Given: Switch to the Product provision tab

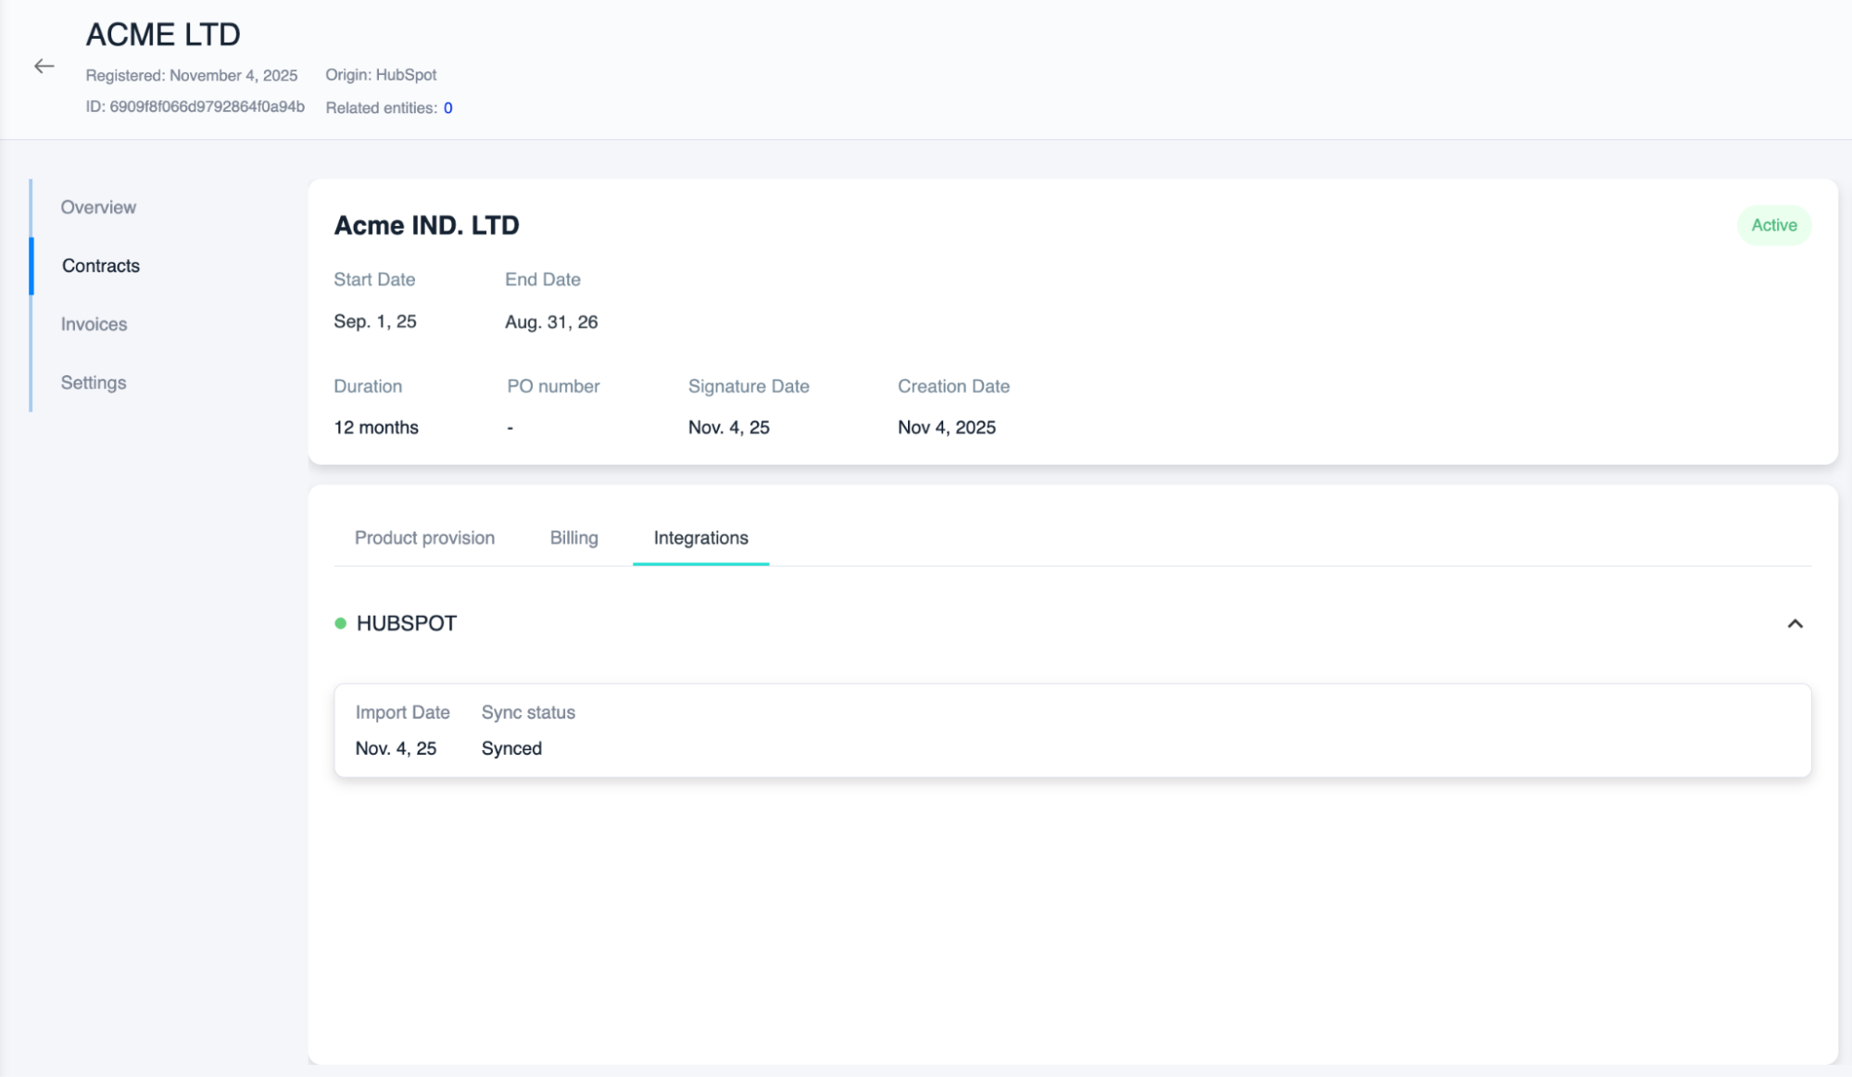Looking at the screenshot, I should [x=423, y=537].
